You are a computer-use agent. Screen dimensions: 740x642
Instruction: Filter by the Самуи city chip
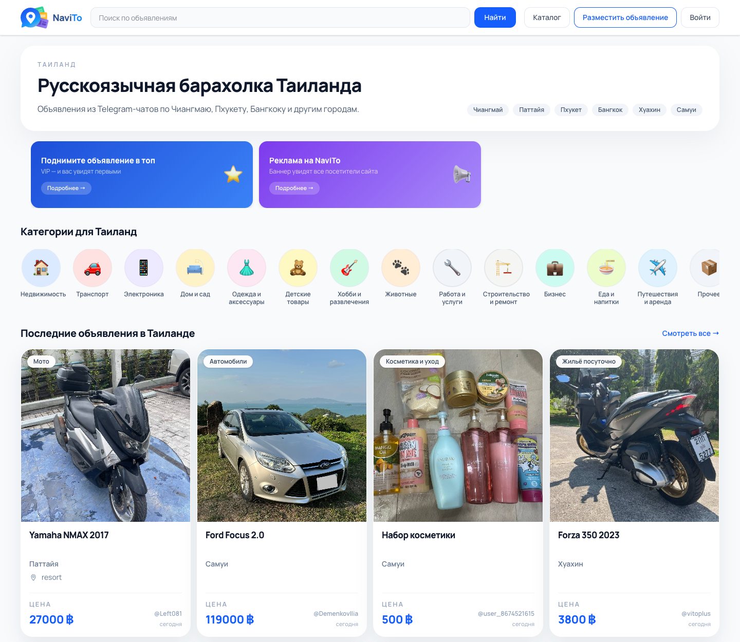(x=687, y=110)
